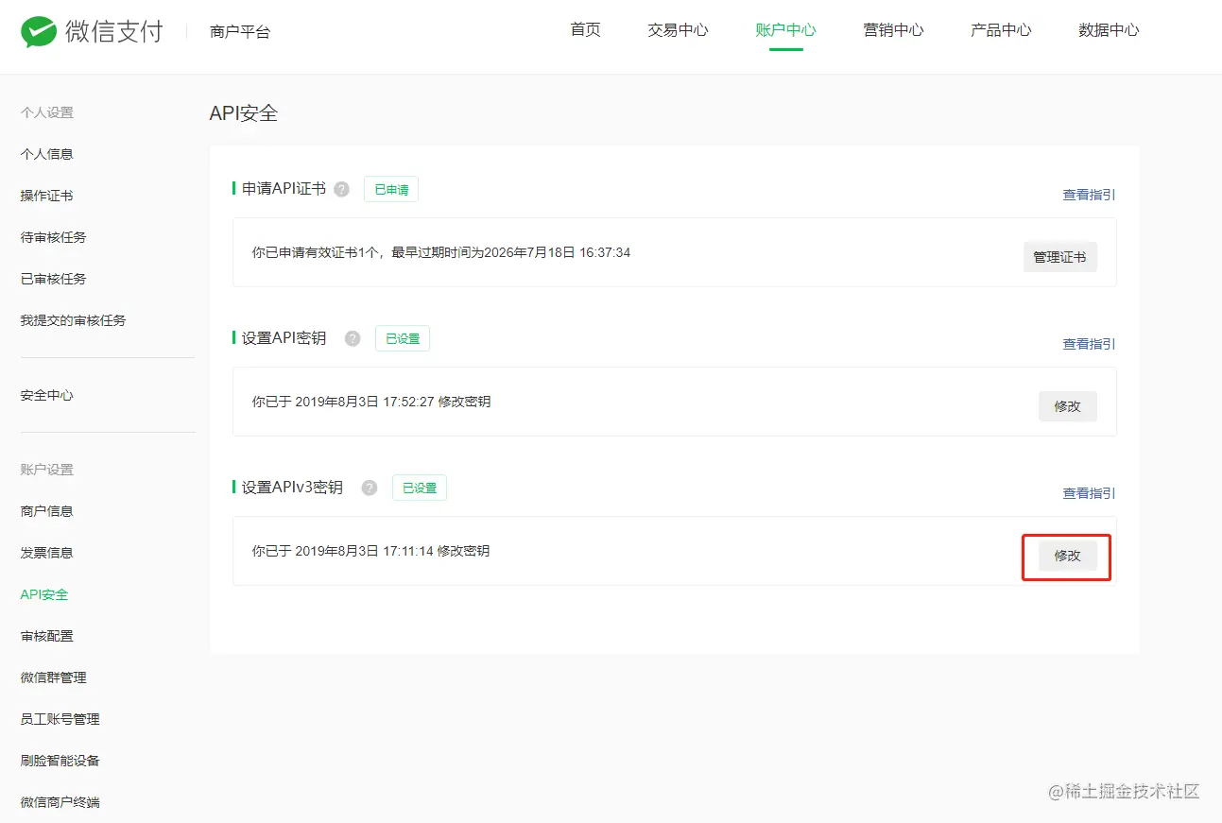Click the 个人设置 sidebar group label
Image resolution: width=1222 pixels, height=823 pixels.
(x=47, y=112)
